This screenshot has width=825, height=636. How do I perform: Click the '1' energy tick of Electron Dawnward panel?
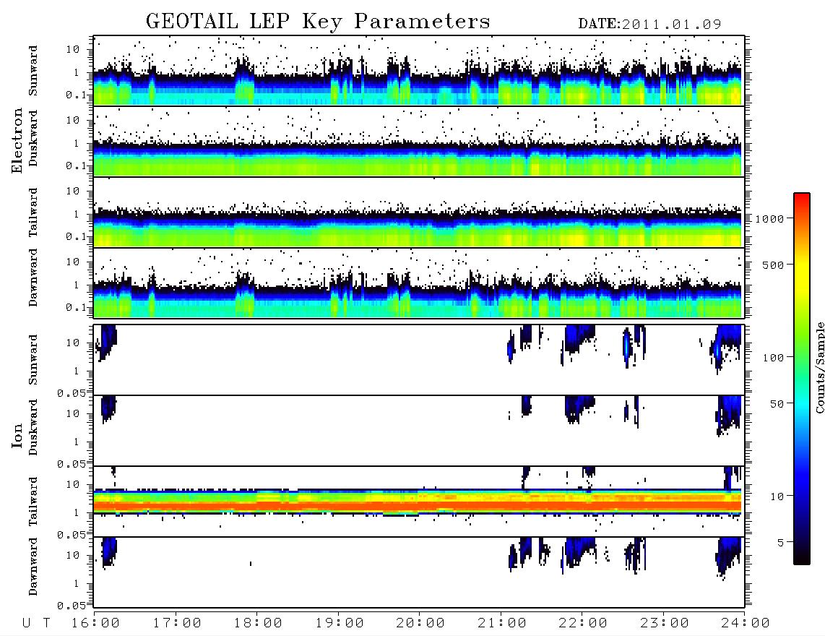coord(76,285)
